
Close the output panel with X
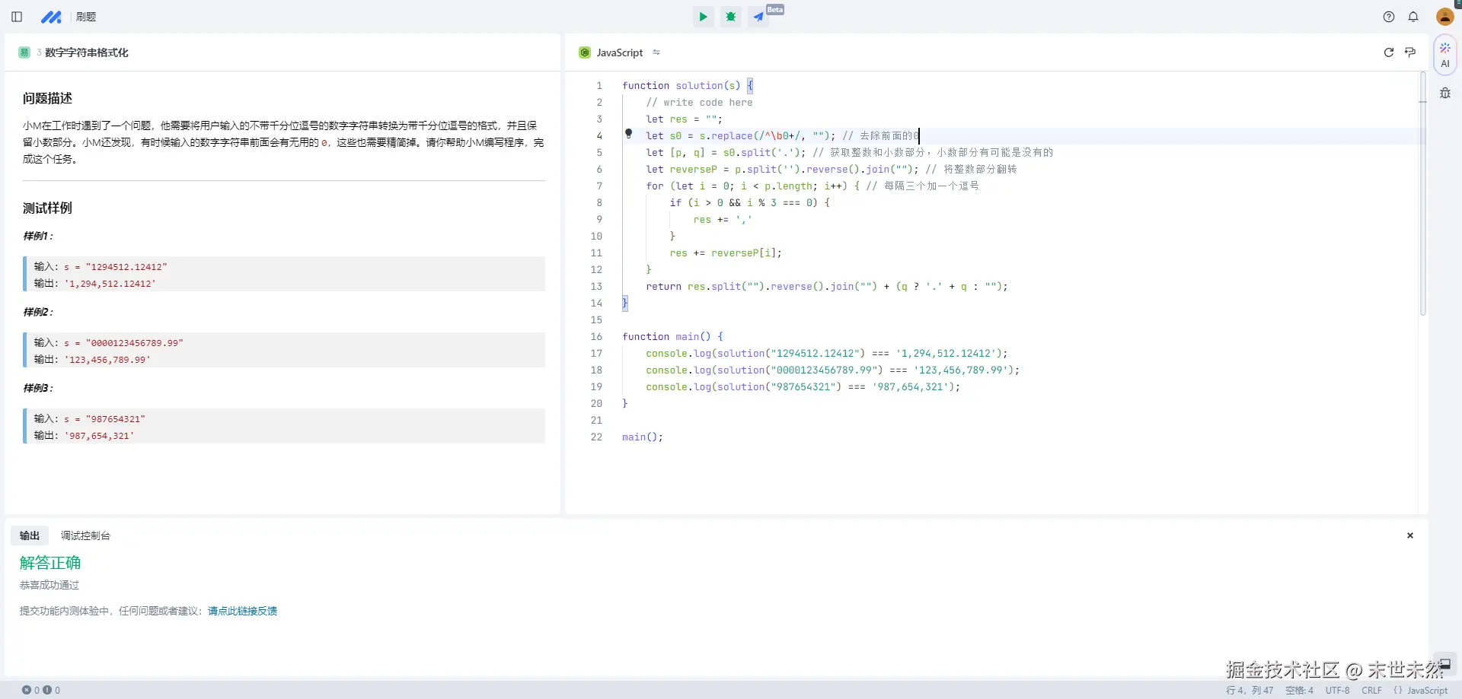pos(1409,535)
